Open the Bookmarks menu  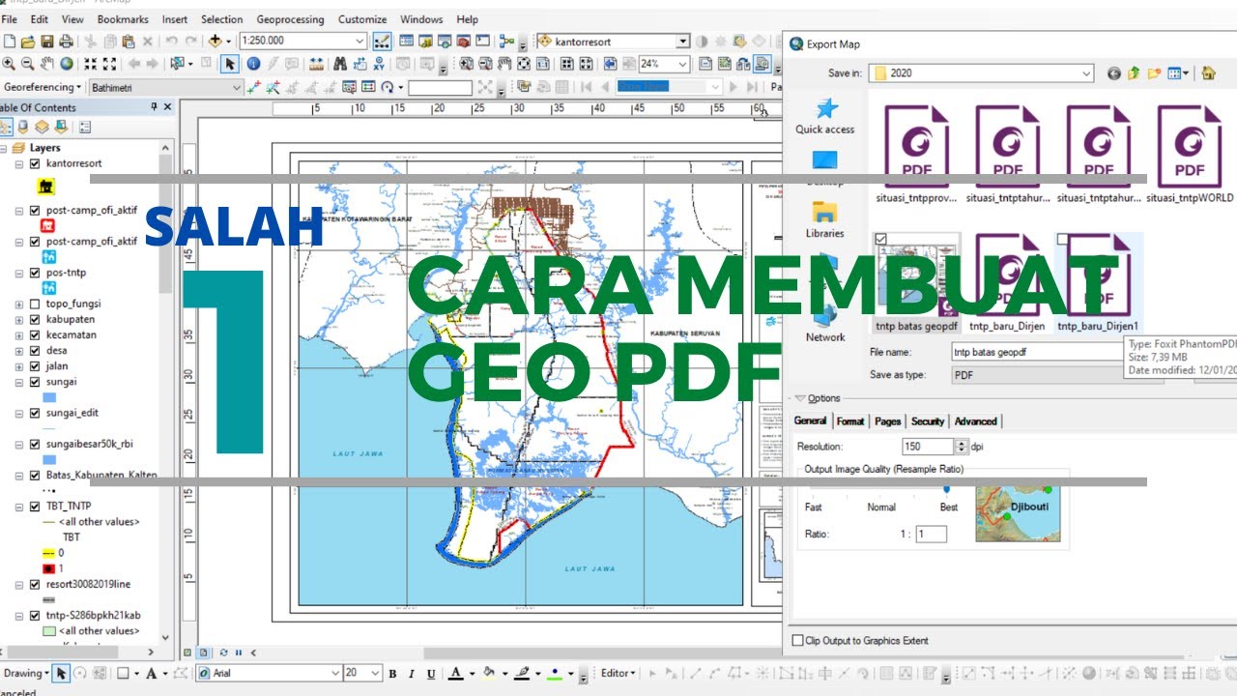click(x=123, y=19)
